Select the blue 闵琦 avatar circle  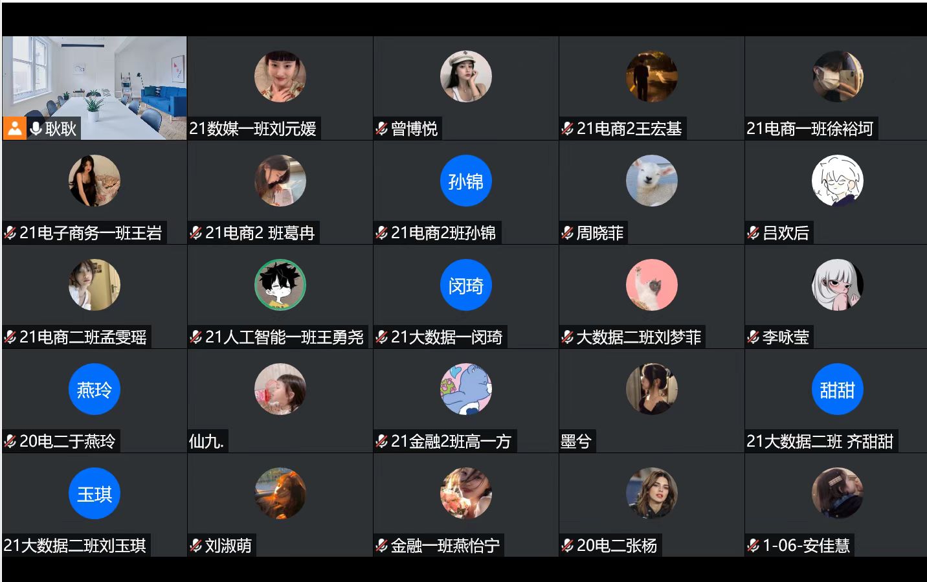click(465, 285)
